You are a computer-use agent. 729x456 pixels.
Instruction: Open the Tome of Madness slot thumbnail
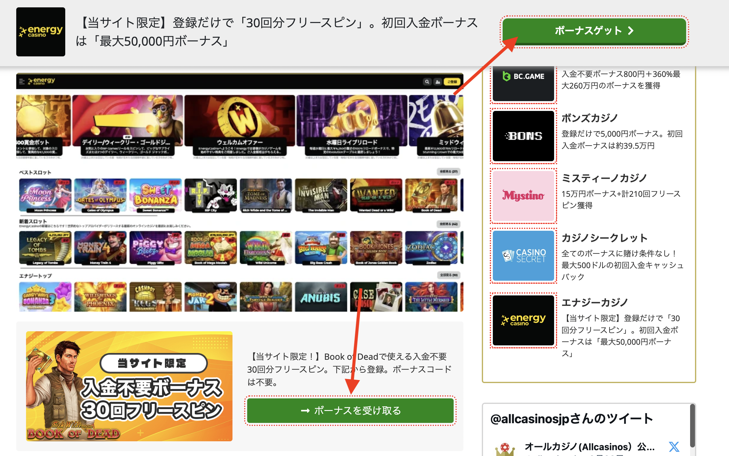point(266,195)
